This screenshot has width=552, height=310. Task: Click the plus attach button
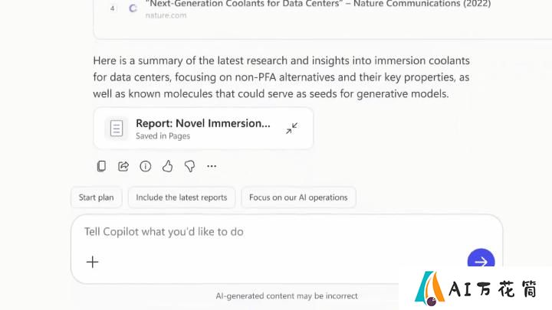pyautogui.click(x=93, y=263)
